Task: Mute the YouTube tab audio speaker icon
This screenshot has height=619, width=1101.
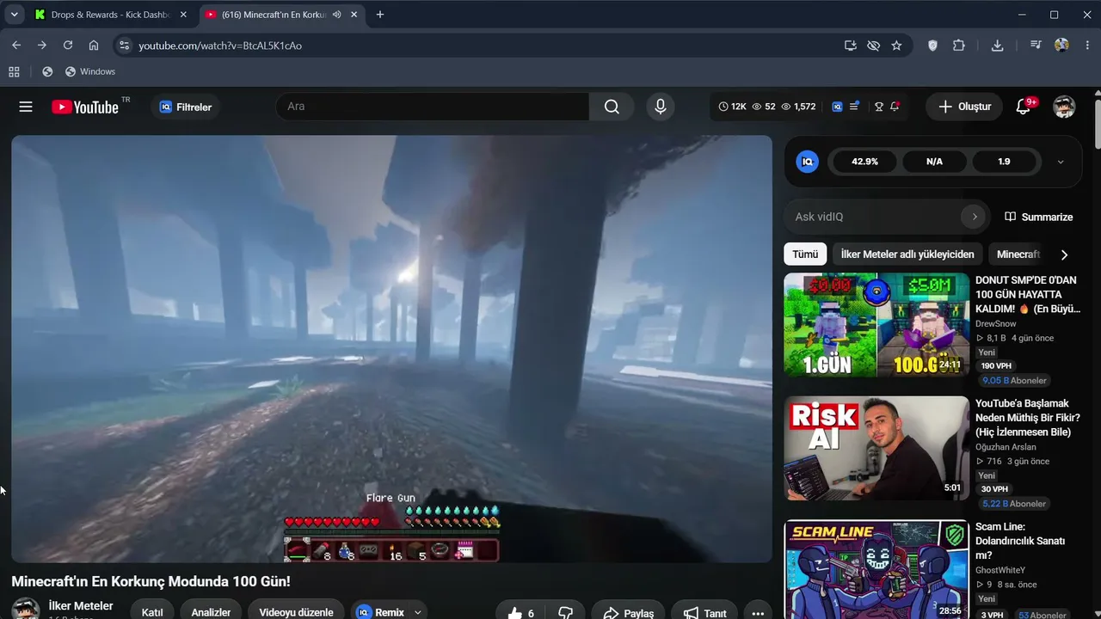Action: (336, 15)
